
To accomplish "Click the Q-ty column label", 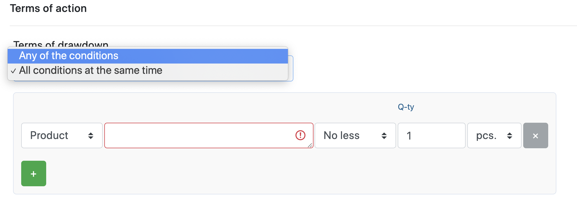I will coord(406,107).
